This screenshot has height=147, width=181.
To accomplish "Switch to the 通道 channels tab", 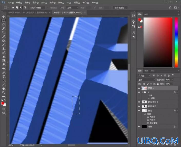I will (x=146, y=71).
